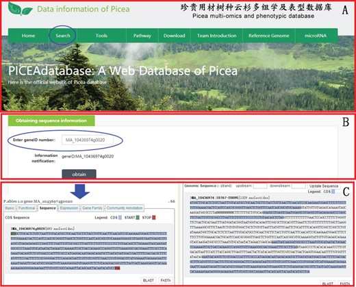Click FASTA button under CDS Sequence
Image resolution: width=356 pixels, height=287 pixels.
(x=166, y=280)
